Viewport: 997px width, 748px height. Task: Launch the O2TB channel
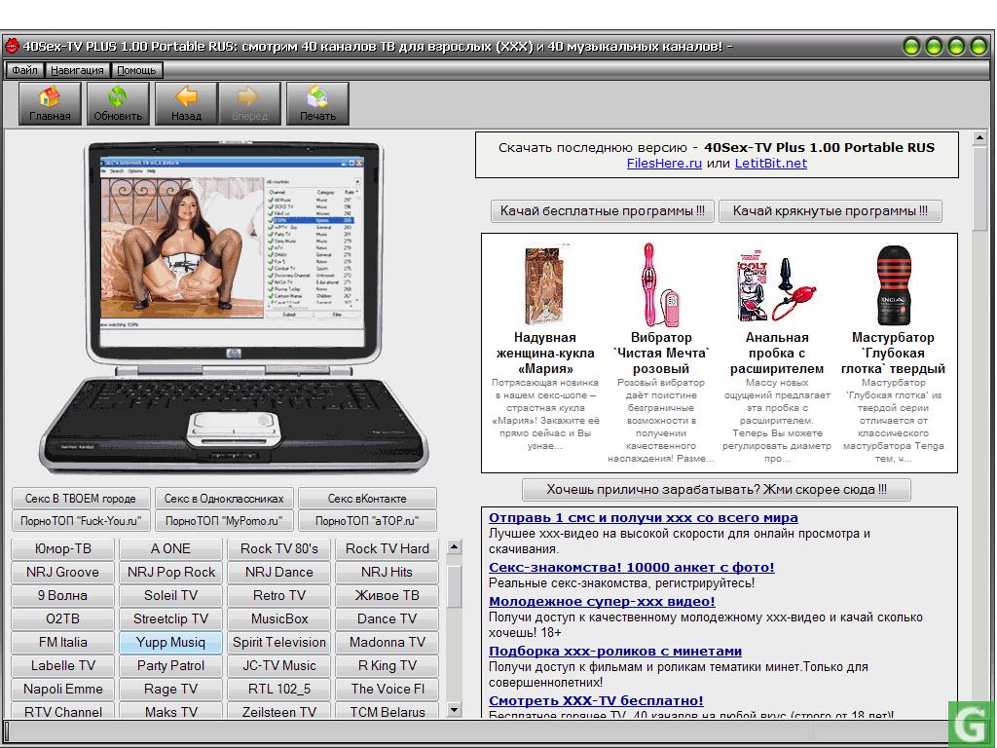click(63, 618)
